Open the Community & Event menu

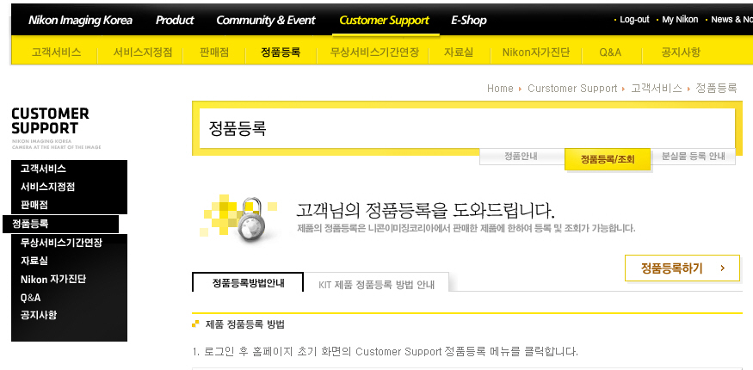pos(266,20)
